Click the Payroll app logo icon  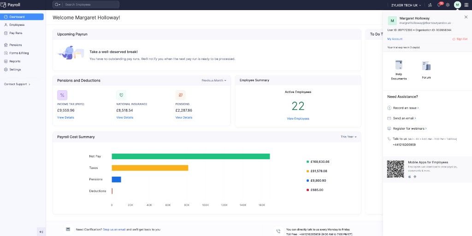(3, 5)
